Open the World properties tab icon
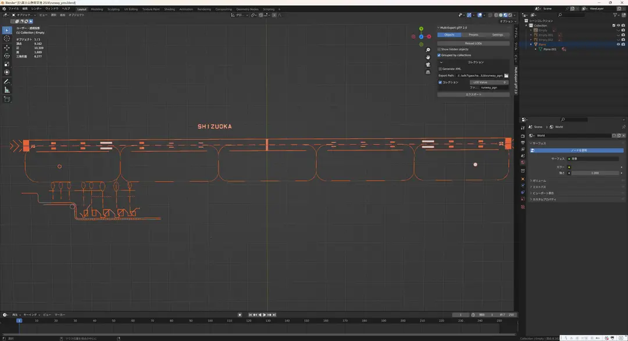Viewport: 628px width, 341px height. (523, 163)
